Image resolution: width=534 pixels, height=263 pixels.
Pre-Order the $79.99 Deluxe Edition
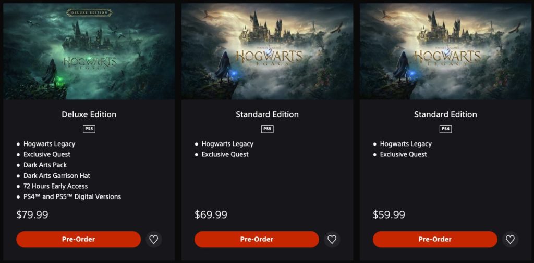tap(78, 240)
